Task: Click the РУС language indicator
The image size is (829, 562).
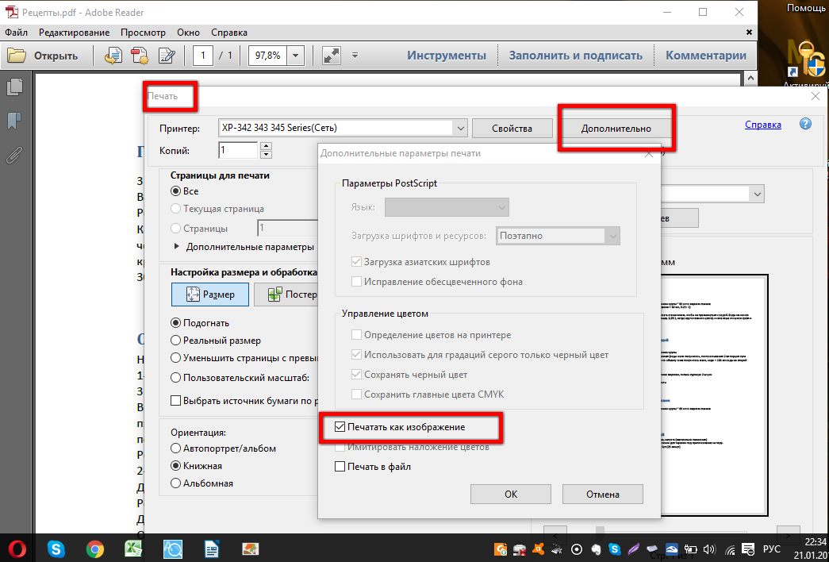Action: click(771, 549)
